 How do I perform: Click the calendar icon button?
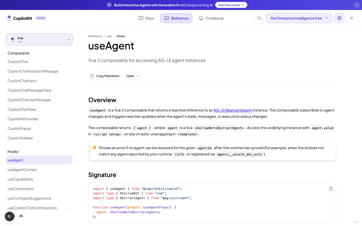(x=339, y=18)
